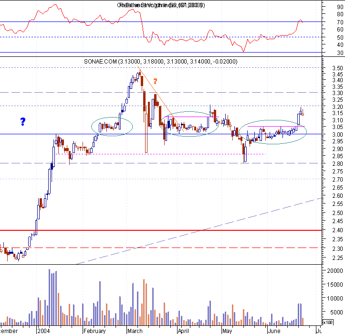Image resolution: width=345 pixels, height=334 pixels.
Task: Select the 15000 volume axis label
Action: [335, 285]
